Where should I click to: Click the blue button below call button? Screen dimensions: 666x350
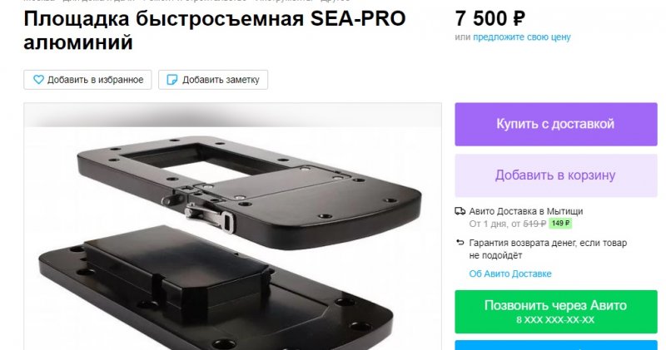coord(556,345)
